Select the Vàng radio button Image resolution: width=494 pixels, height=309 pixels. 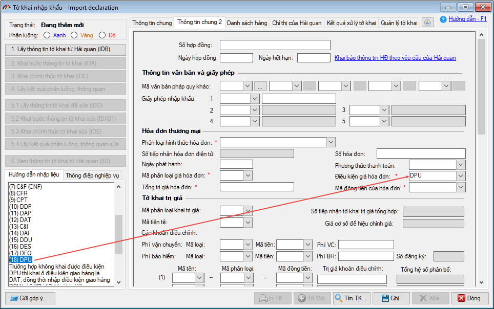74,35
